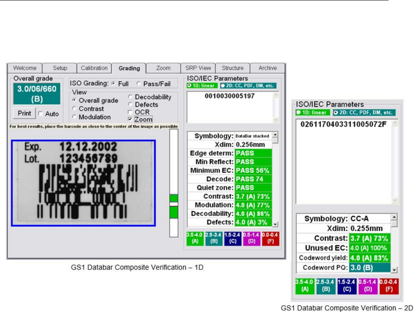
Task: Click decoded data field 0261170403311005072F
Action: point(344,161)
